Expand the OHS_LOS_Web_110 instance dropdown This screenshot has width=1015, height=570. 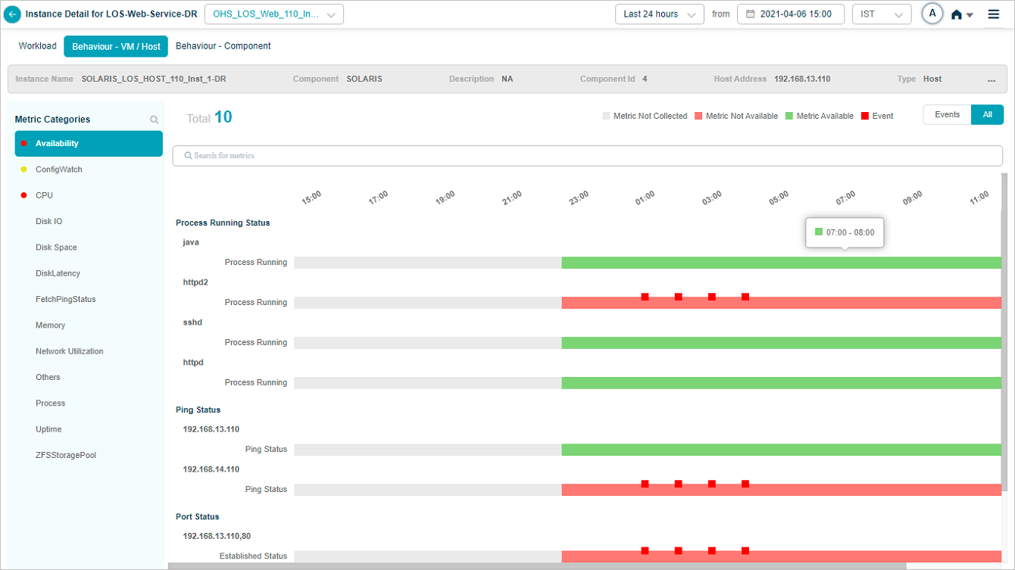pyautogui.click(x=273, y=14)
